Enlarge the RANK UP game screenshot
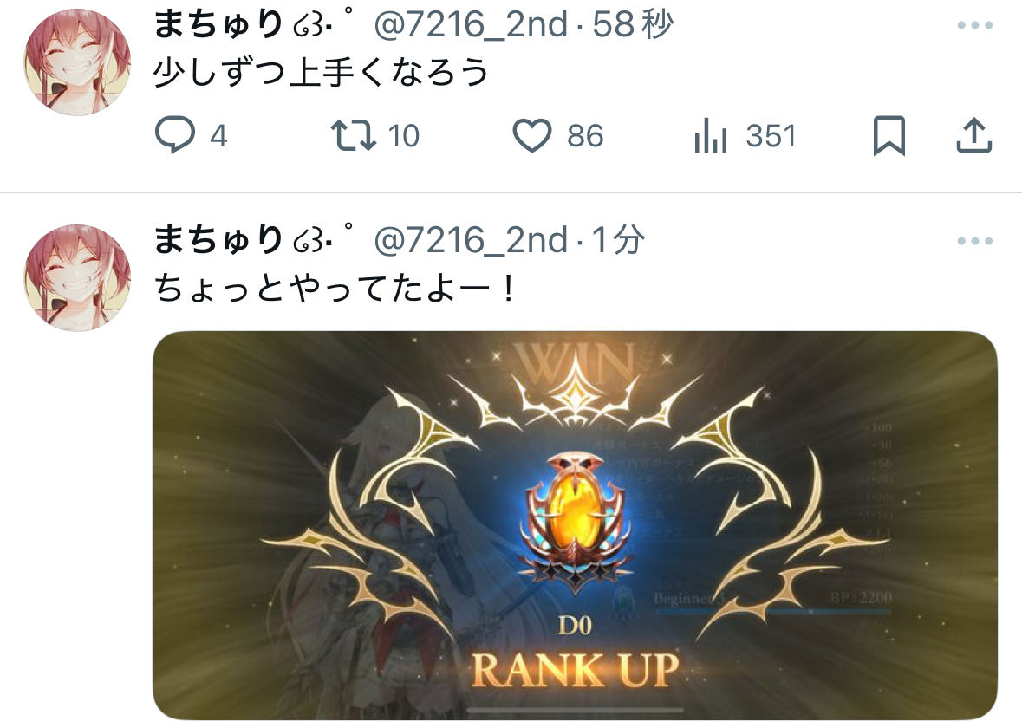Screen dimensions: 1022x728 point(575,525)
